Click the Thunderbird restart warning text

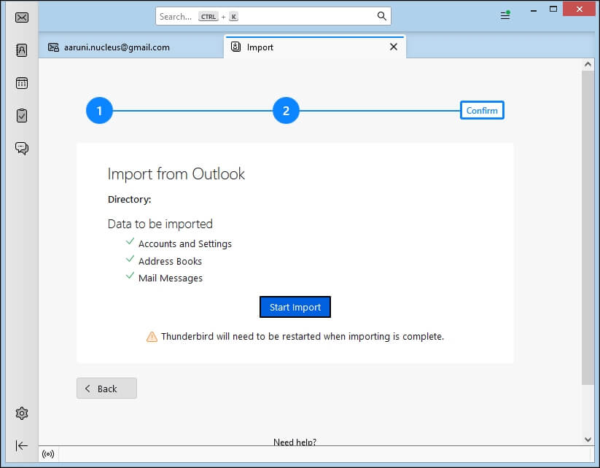point(303,336)
